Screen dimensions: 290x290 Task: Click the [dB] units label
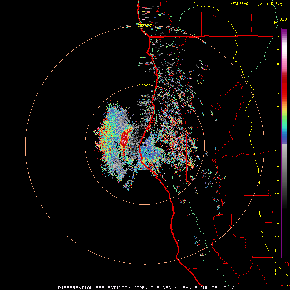pyautogui.click(x=275, y=22)
